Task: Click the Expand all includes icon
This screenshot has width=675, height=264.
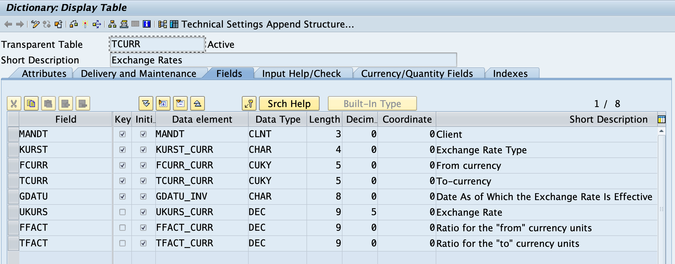Action: pos(146,103)
